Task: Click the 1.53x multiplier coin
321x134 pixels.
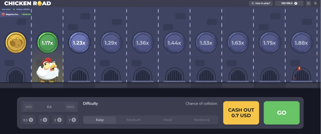Action: click(206, 43)
